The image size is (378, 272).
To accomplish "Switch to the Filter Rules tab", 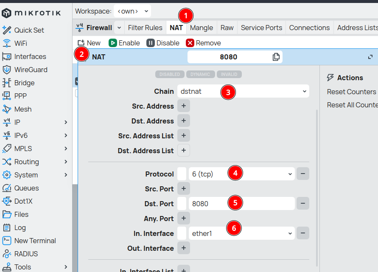I will (x=145, y=28).
